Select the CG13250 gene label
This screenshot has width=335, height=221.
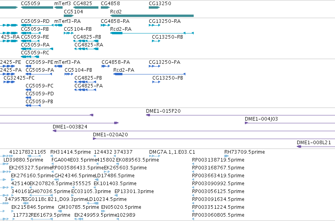(x=160, y=4)
